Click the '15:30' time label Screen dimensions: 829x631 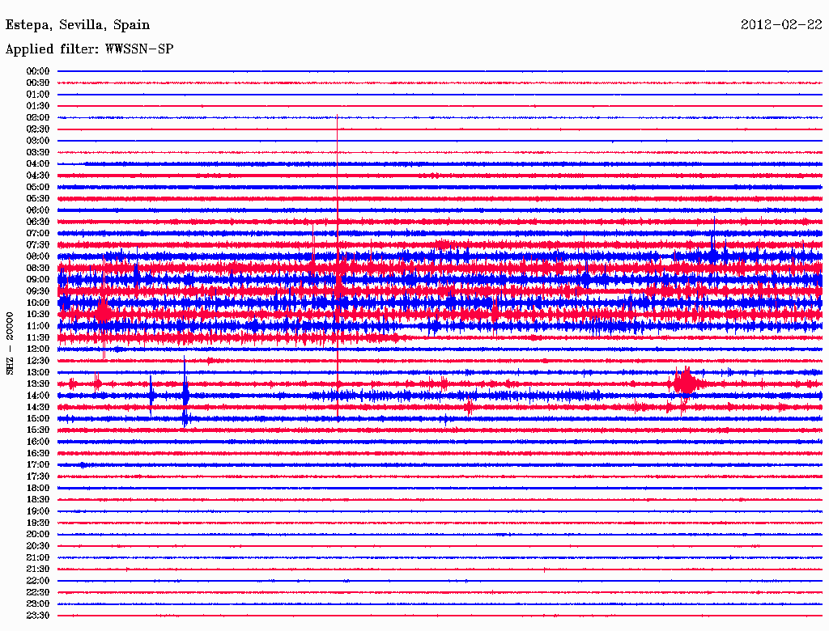(x=37, y=430)
